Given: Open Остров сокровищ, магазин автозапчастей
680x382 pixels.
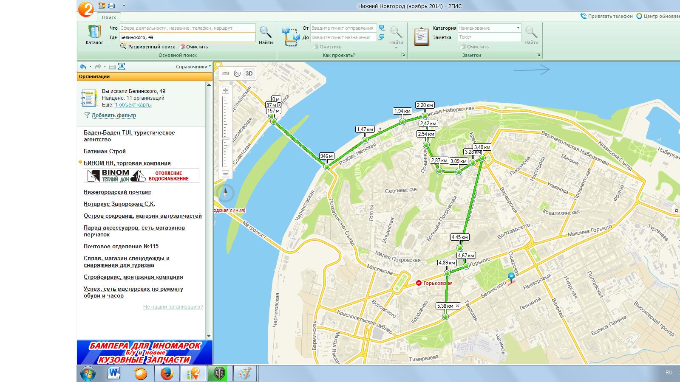Looking at the screenshot, I should 143,216.
